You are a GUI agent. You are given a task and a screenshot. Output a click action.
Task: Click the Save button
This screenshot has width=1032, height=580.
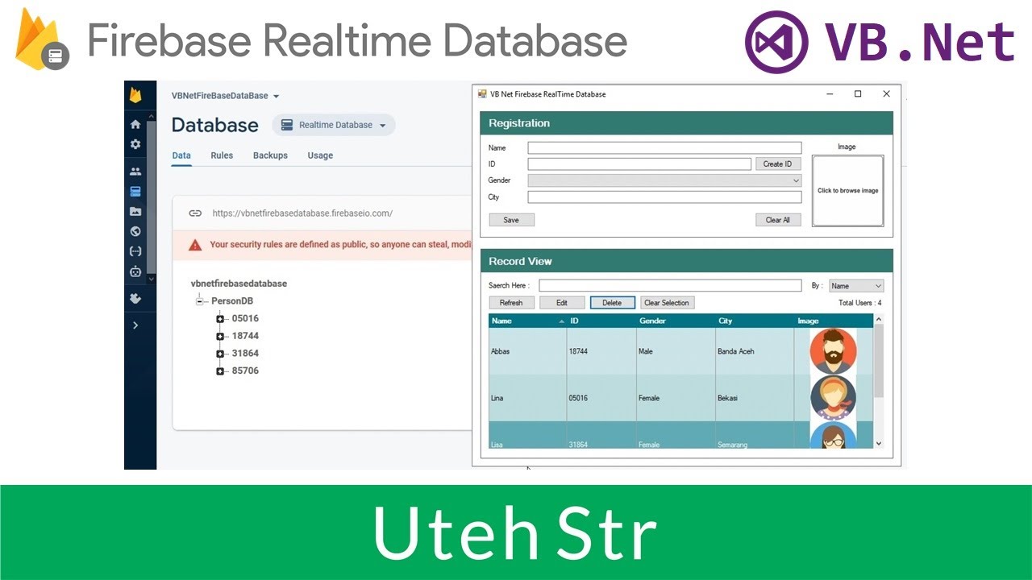coord(511,220)
